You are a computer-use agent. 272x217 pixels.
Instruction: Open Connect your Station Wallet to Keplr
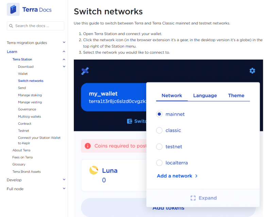[x=39, y=140]
